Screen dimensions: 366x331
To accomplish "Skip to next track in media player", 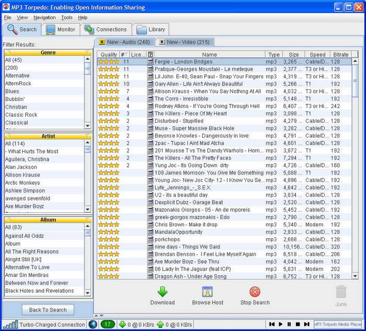I will [307, 324].
